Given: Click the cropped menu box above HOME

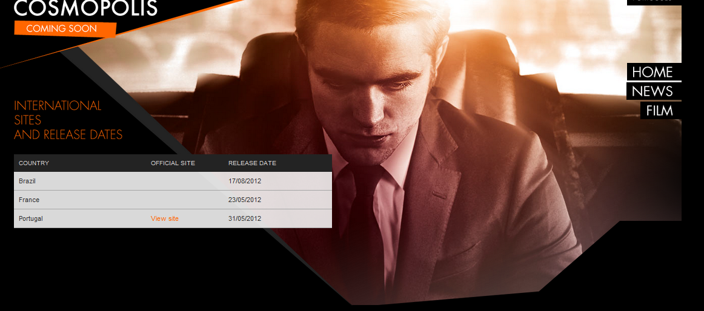Looking at the screenshot, I should (x=654, y=2).
